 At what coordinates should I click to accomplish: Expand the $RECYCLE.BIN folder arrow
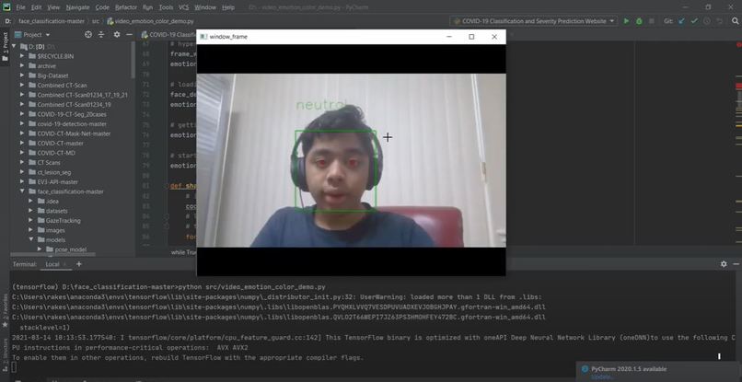point(22,56)
